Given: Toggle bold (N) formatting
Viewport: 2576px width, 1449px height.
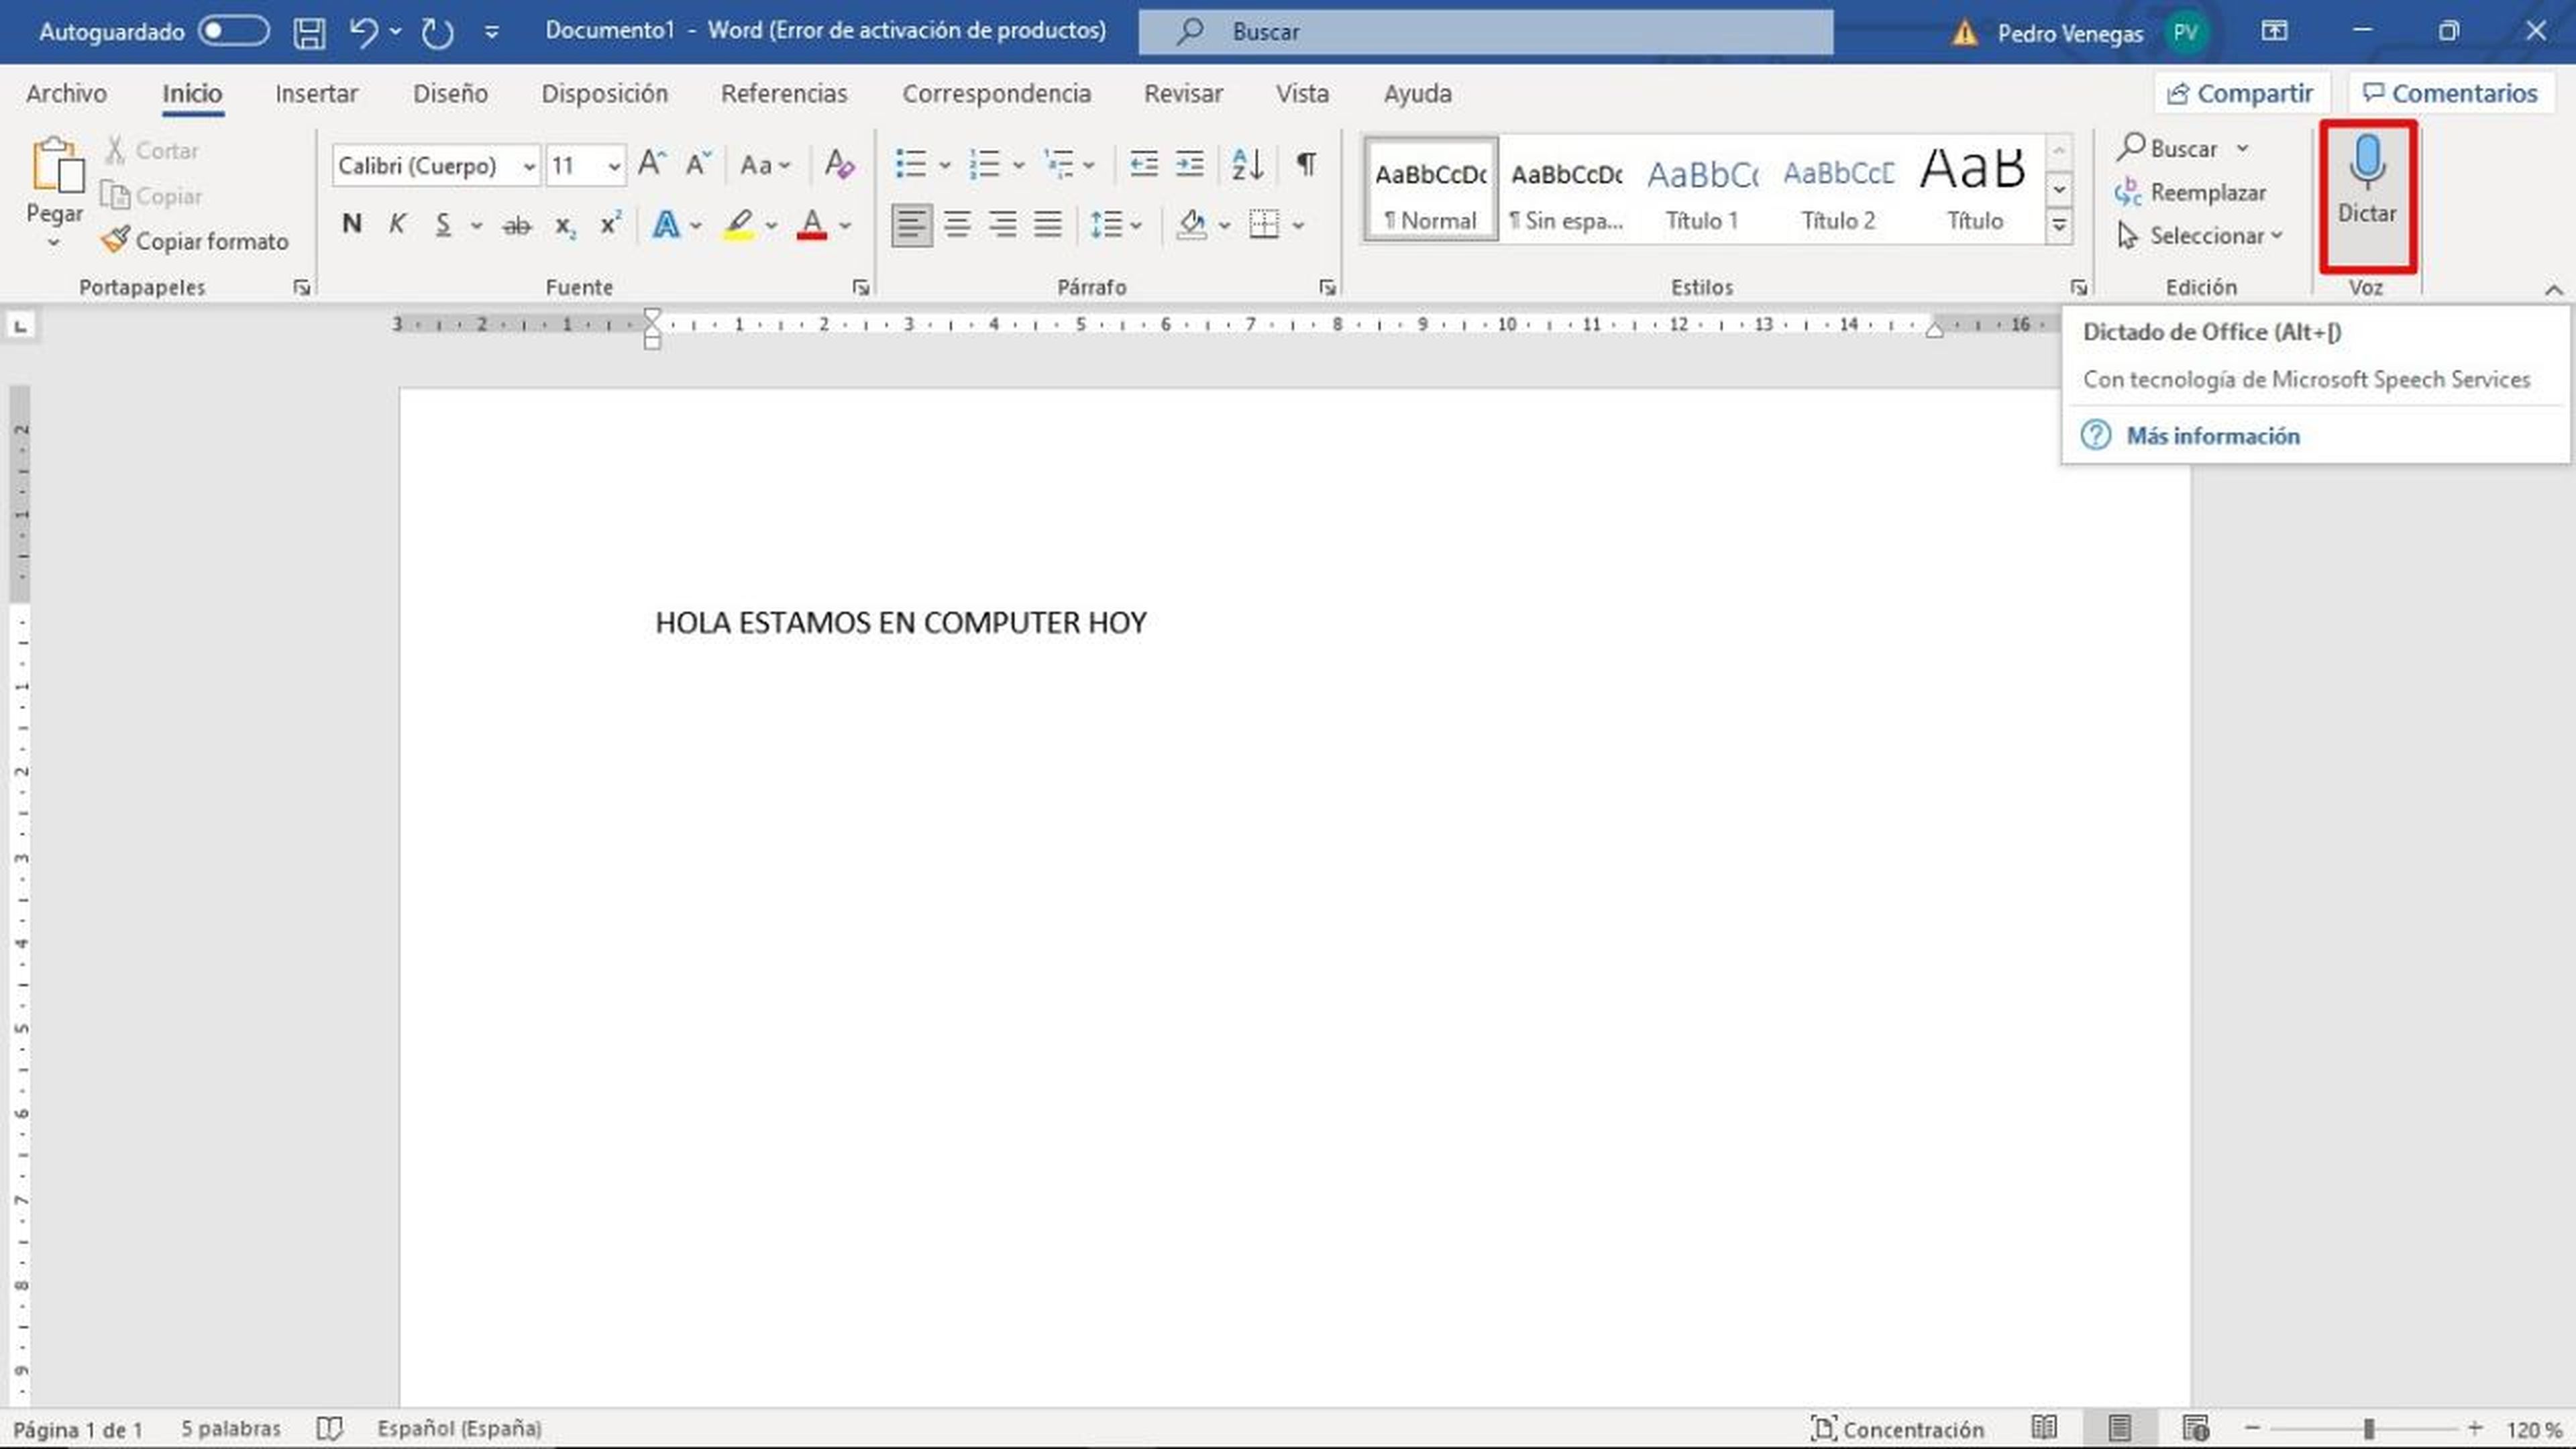Looking at the screenshot, I should click(x=351, y=224).
